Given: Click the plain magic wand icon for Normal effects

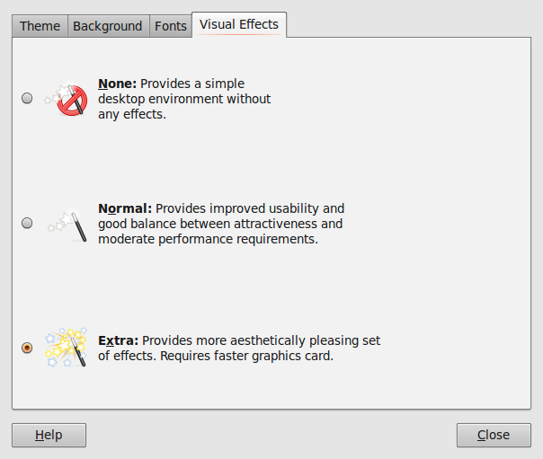Looking at the screenshot, I should (67, 224).
